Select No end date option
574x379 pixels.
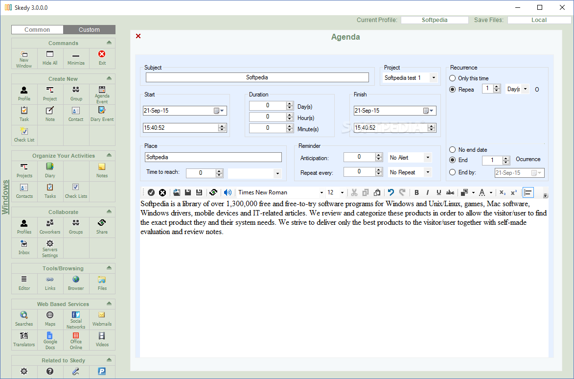(x=453, y=150)
